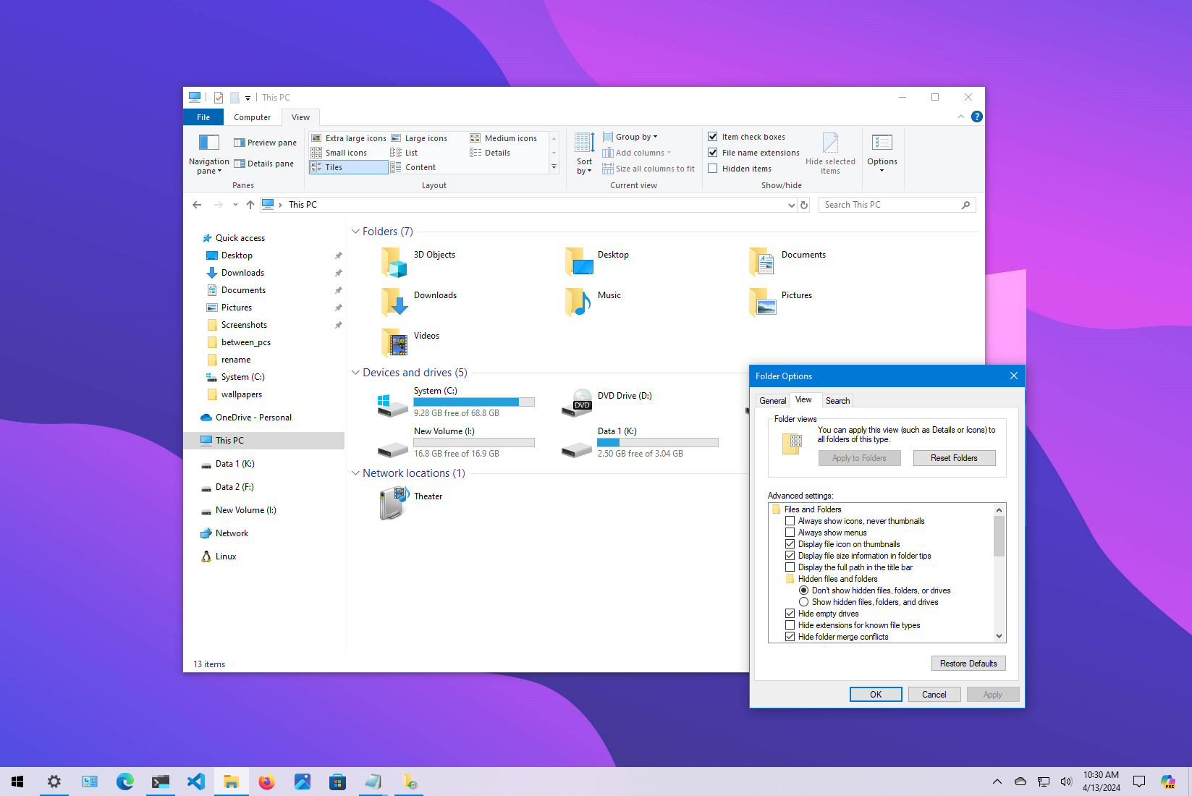
Task: Open the address bar history dropdown
Action: tap(791, 205)
